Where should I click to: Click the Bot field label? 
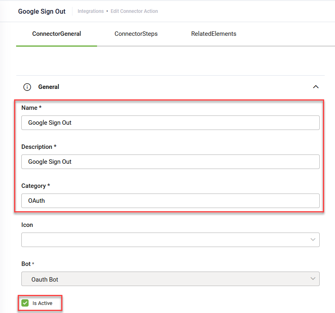[26, 264]
